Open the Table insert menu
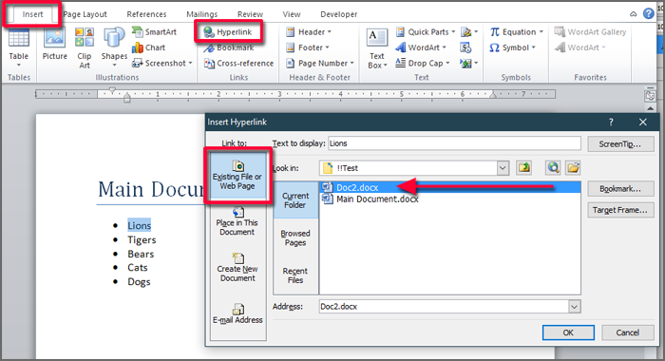The width and height of the screenshot is (665, 361). coord(19,47)
